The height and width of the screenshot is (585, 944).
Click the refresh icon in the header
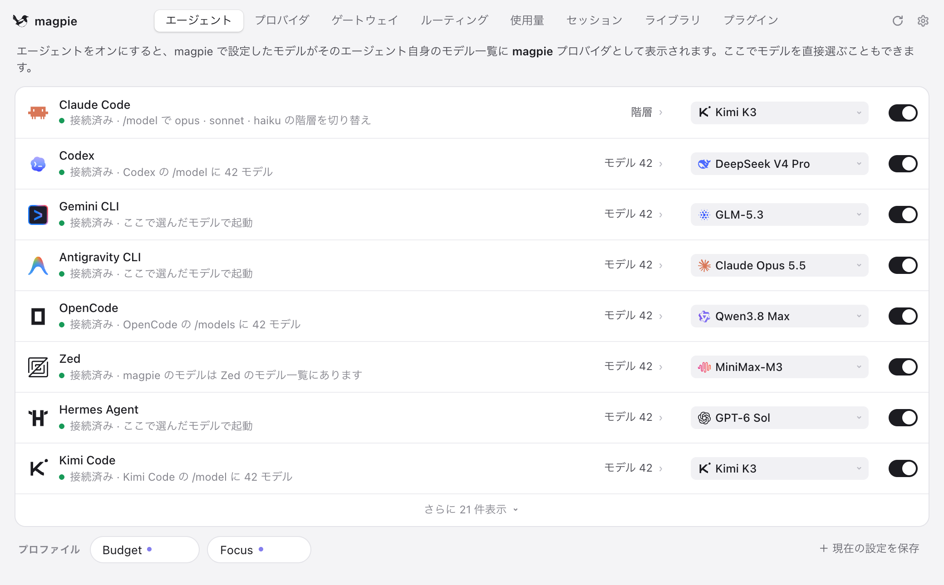tap(897, 21)
